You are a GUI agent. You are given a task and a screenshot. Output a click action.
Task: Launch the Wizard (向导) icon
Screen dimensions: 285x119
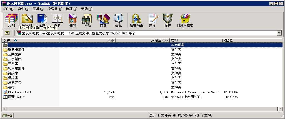103,19
